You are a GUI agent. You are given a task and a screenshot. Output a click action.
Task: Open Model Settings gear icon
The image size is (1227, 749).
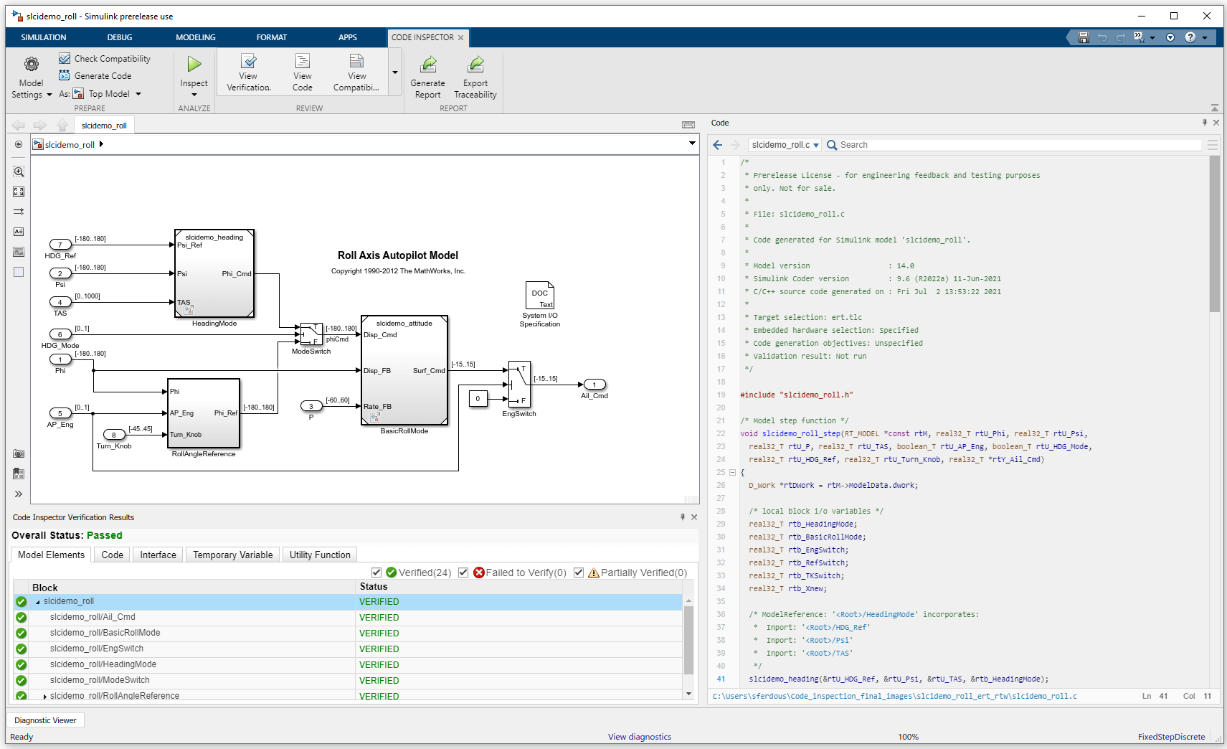[x=32, y=65]
